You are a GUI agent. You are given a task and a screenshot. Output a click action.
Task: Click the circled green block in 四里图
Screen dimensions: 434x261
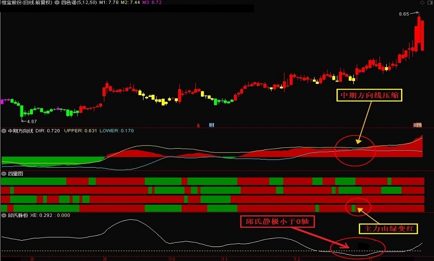353,208
